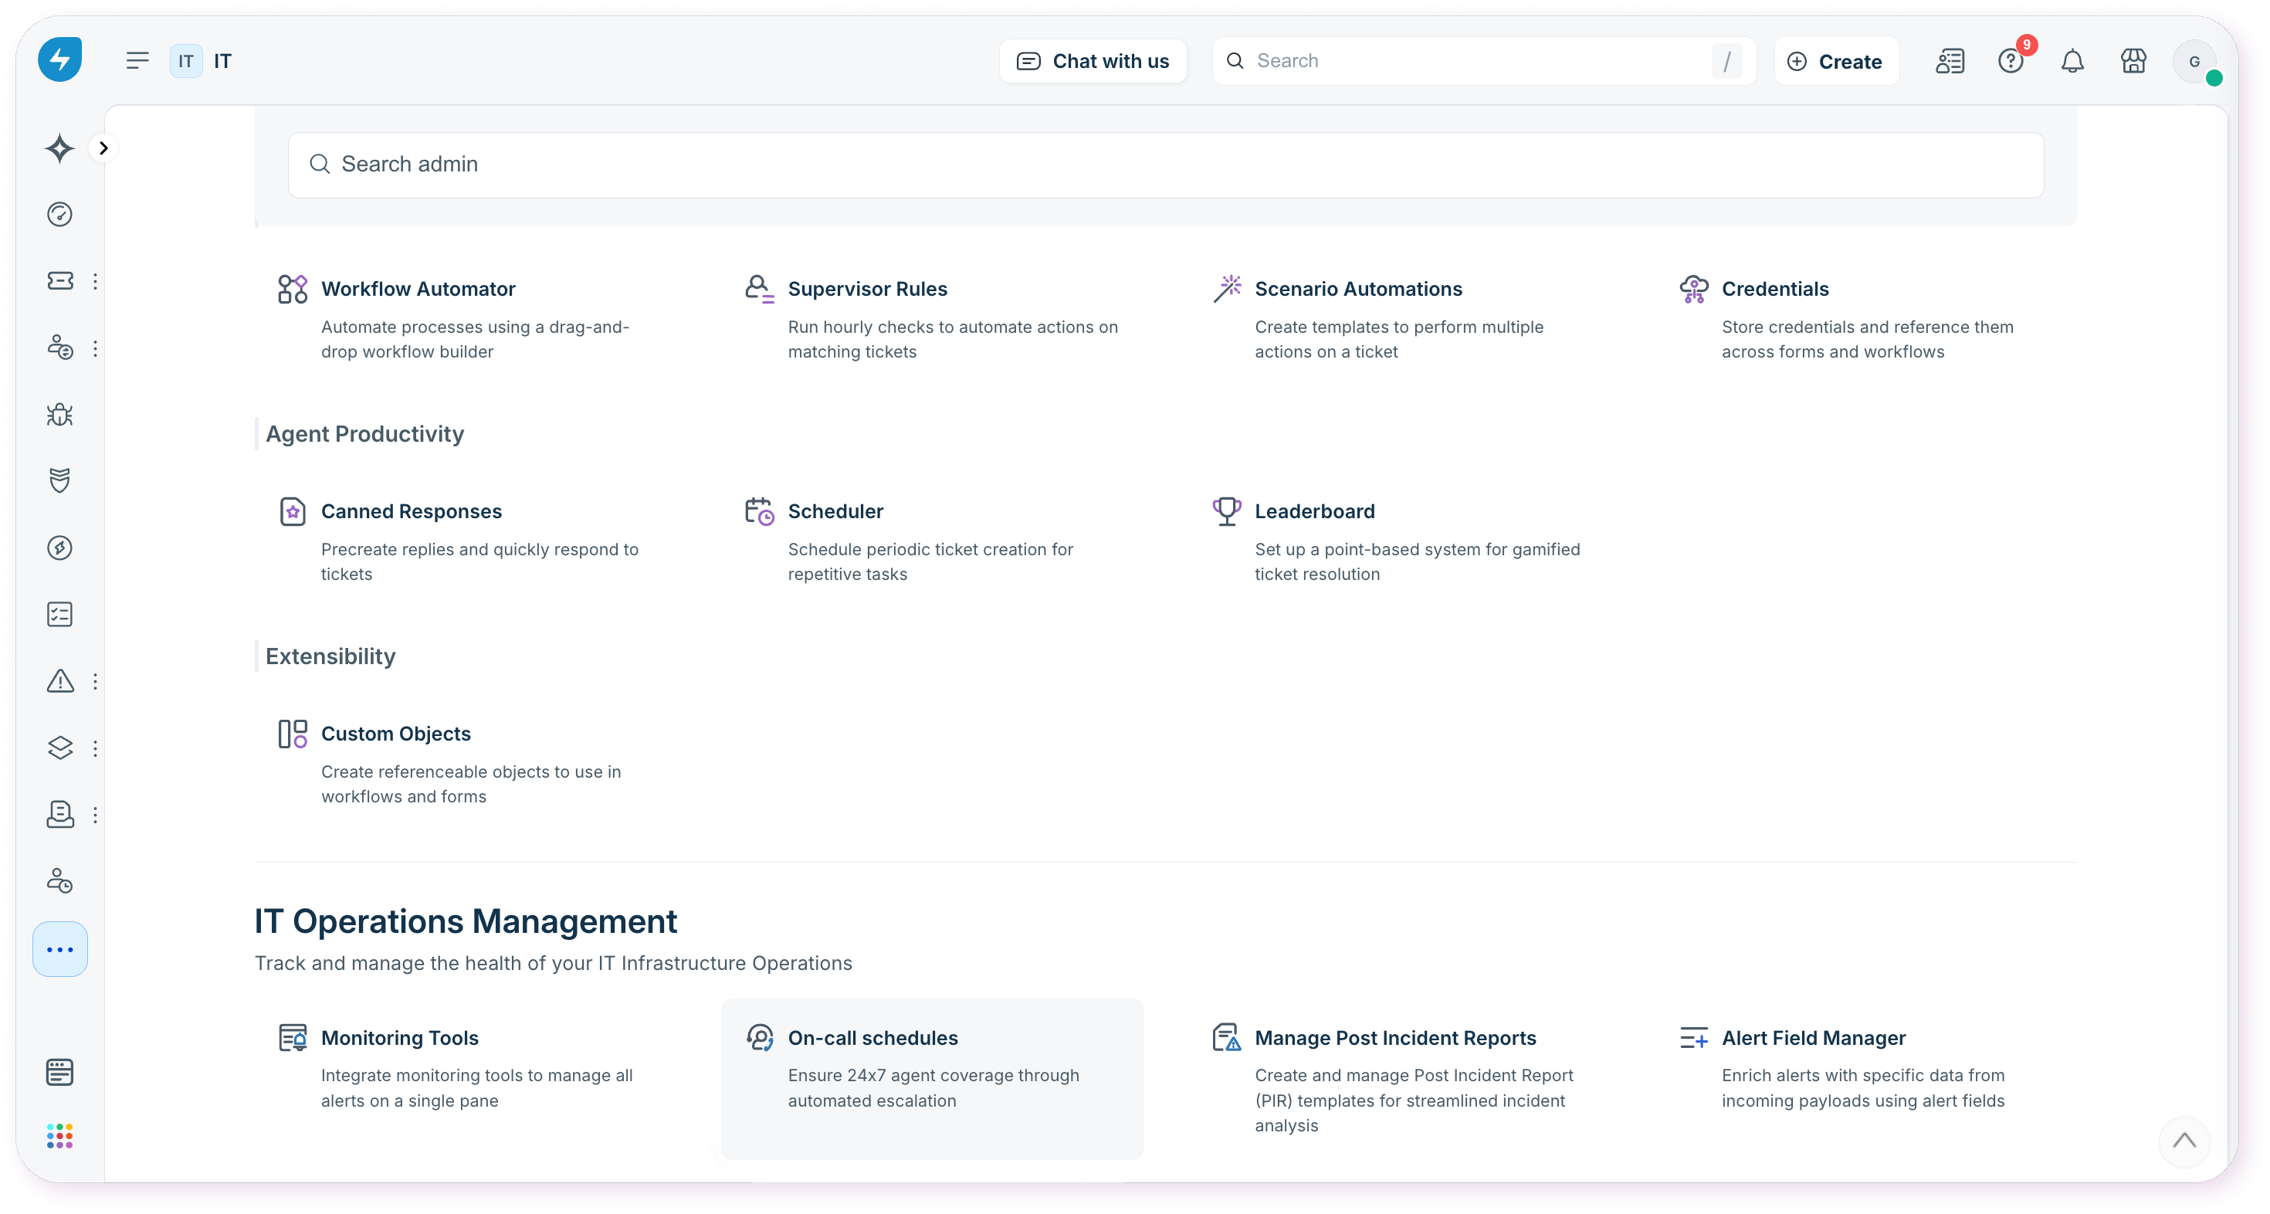Open the bug problems sidebar icon

coord(60,415)
